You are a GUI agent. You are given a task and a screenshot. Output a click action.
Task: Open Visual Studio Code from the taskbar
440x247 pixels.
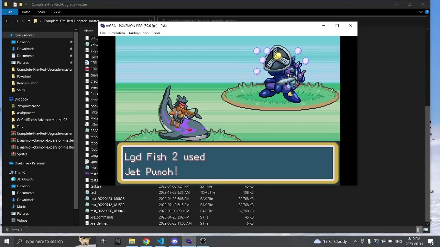[x=161, y=241]
